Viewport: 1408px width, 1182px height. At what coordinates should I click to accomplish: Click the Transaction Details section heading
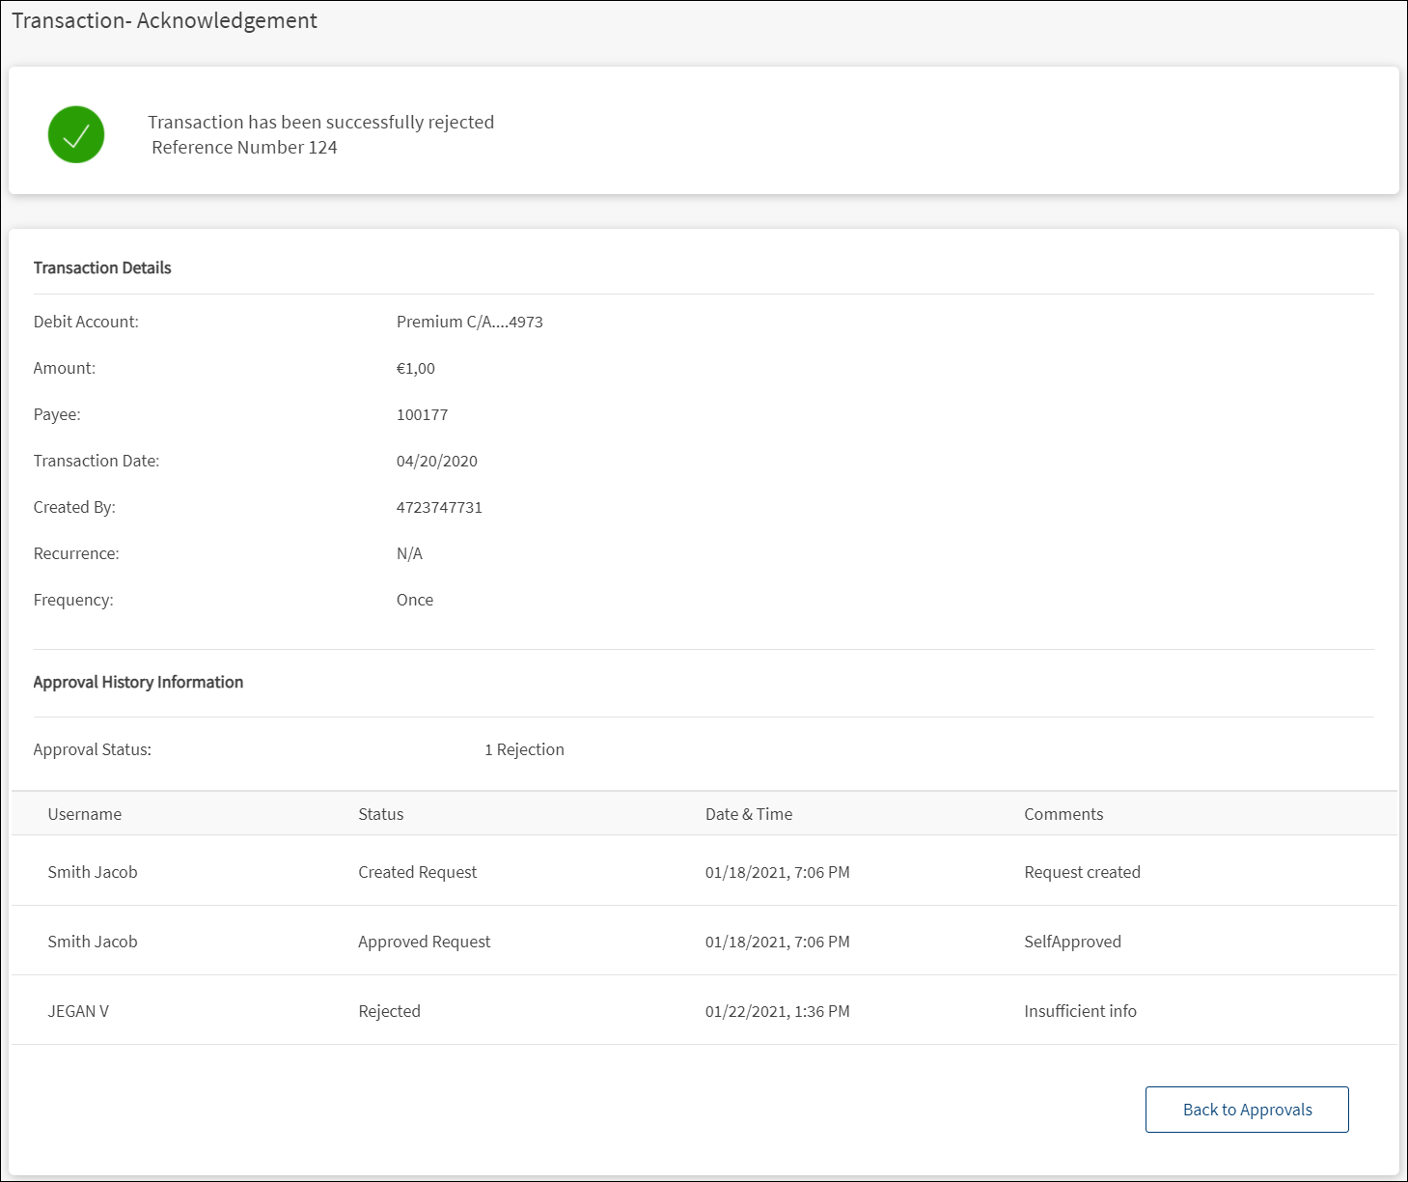102,267
